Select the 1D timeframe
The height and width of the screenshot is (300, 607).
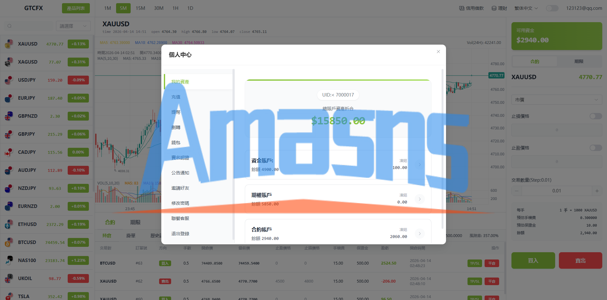190,8
